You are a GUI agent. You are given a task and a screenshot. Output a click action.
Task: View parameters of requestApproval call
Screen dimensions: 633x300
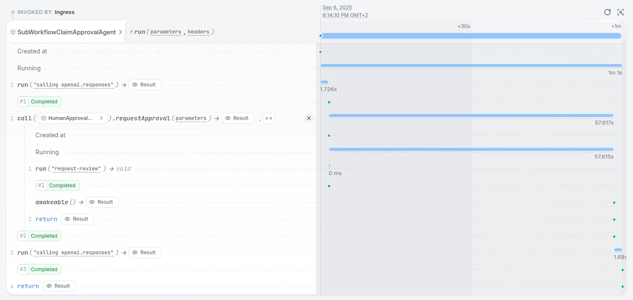coord(191,118)
